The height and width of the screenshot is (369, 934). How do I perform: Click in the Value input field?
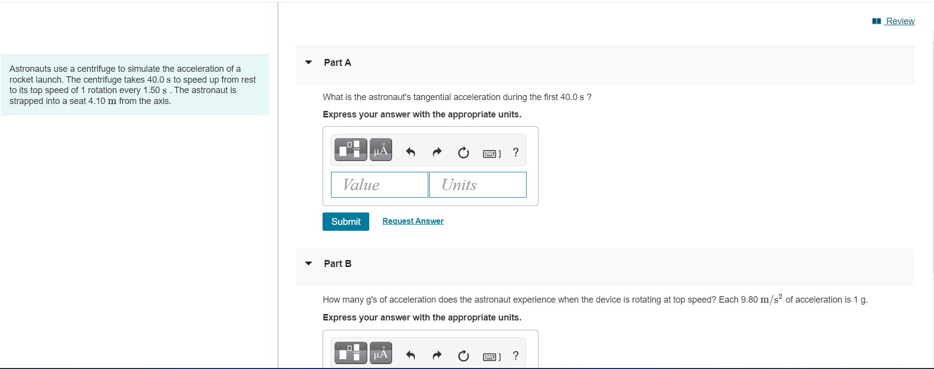click(x=379, y=184)
